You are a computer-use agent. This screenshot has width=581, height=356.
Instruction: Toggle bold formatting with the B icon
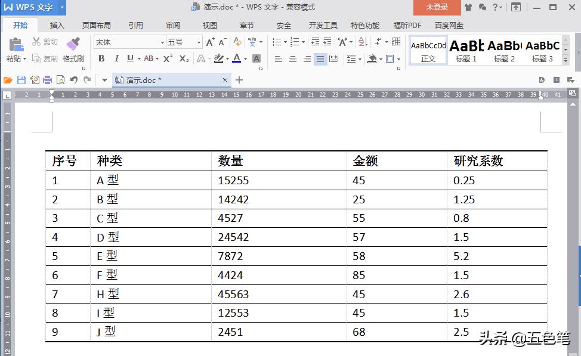coord(102,58)
